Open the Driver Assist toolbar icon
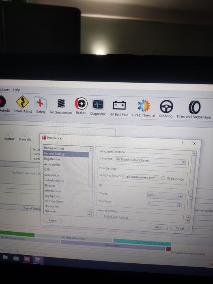Screen dimensions: 213x284 22,104
